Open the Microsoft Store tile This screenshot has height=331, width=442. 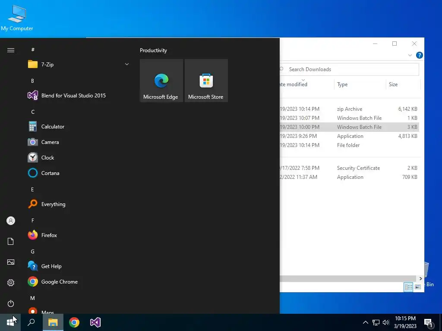click(206, 81)
